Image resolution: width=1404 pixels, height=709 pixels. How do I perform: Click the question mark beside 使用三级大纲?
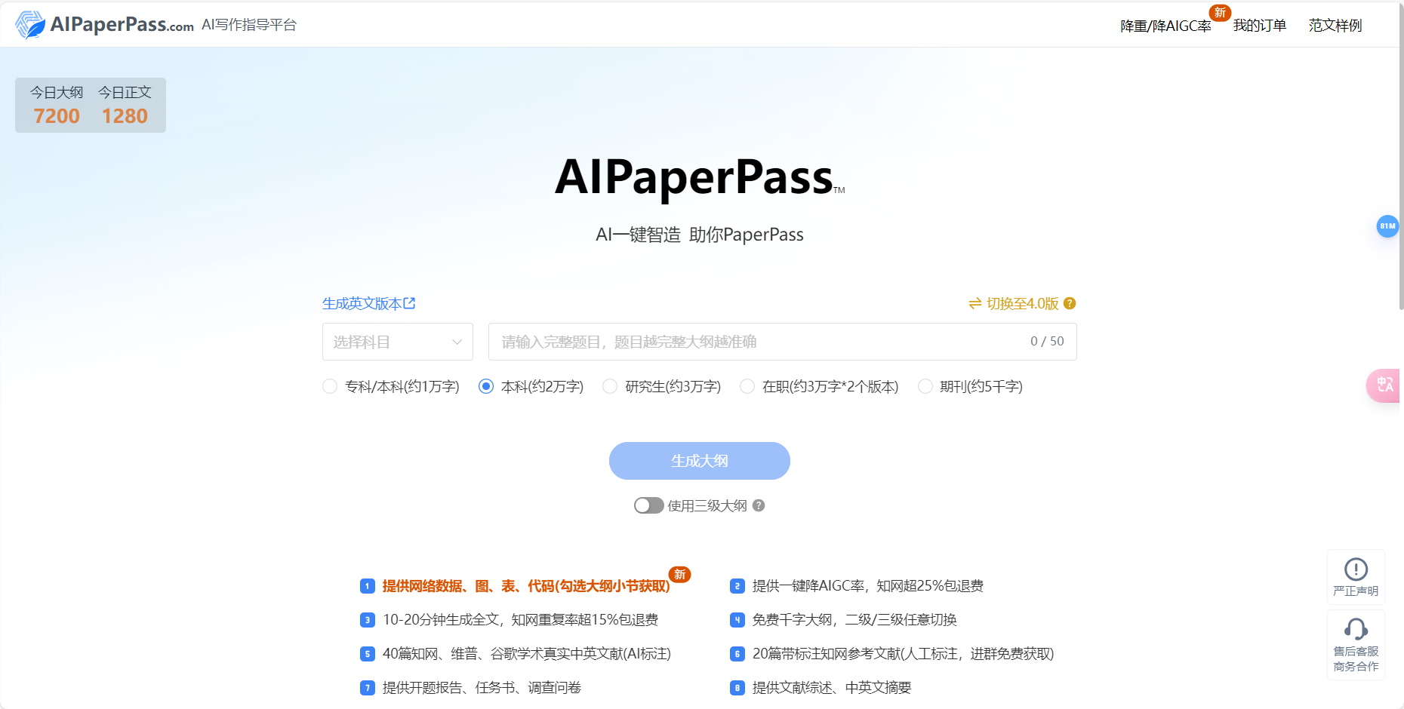757,505
